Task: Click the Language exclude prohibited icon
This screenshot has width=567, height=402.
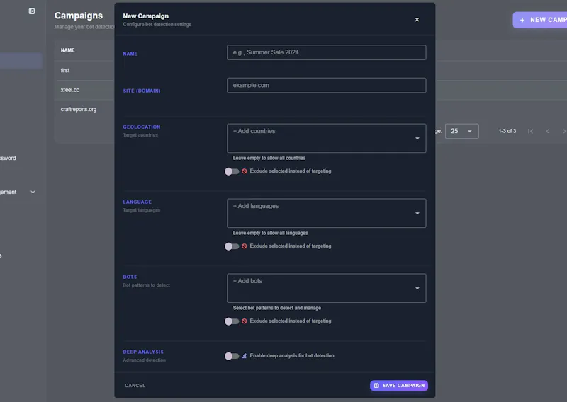Action: [x=245, y=246]
